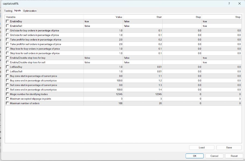The image size is (245, 161).
Task: Check the Sell zone end checkbox
Action: pyautogui.click(x=7, y=89)
